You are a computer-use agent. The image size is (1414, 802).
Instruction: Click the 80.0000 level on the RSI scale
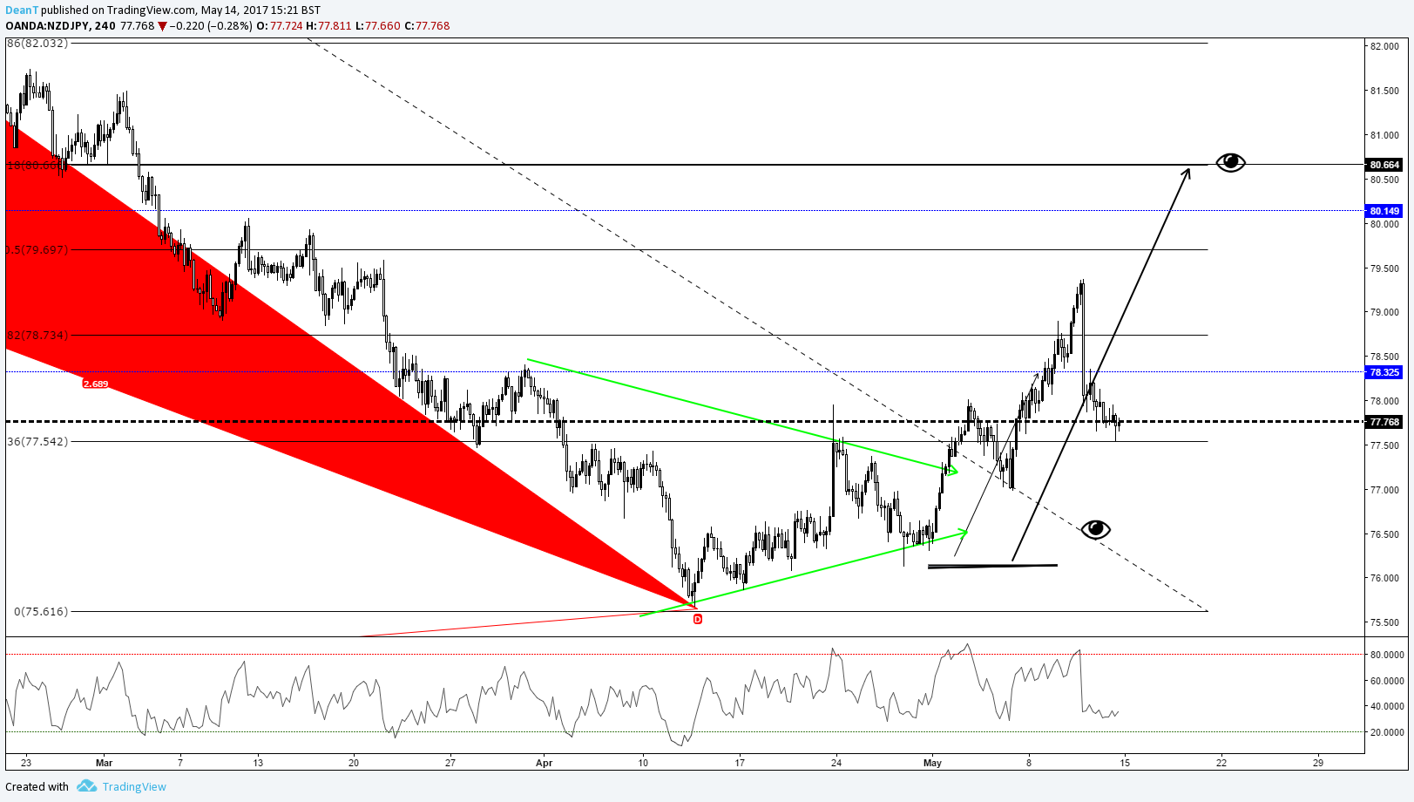click(1387, 655)
